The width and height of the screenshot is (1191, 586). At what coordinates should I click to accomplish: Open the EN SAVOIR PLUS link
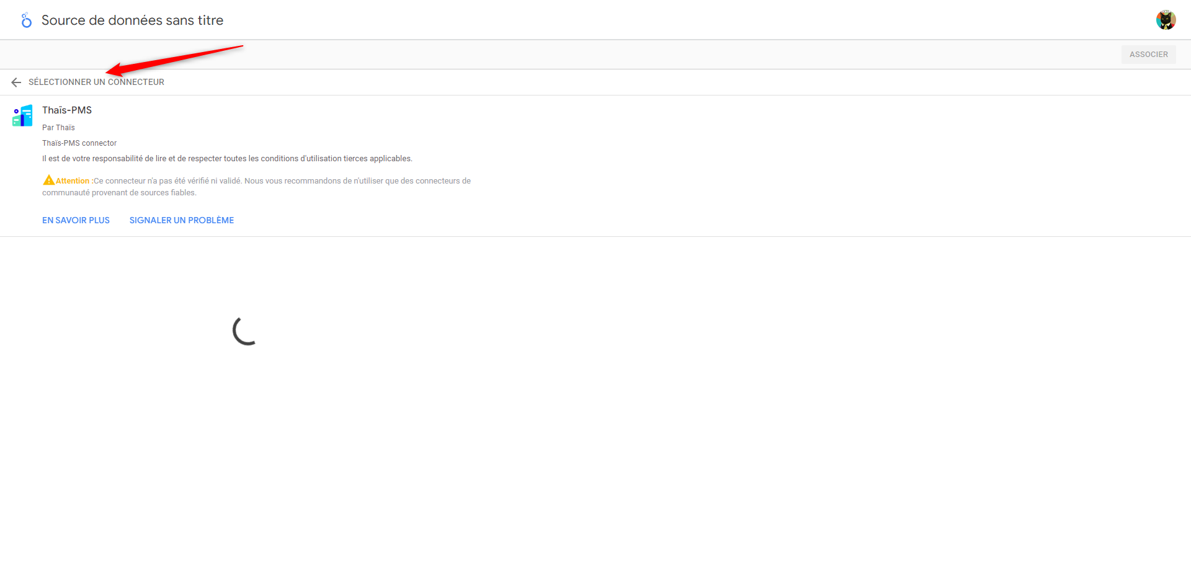coord(76,220)
